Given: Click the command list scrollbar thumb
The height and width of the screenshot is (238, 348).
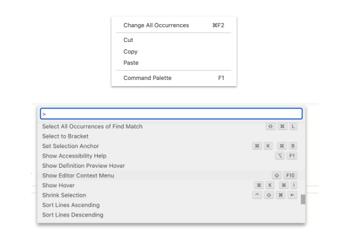Looking at the screenshot, I should coord(303,199).
